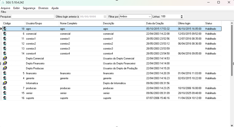Click the Informatica group icon
Screen dimensions: 234x127
5,83
